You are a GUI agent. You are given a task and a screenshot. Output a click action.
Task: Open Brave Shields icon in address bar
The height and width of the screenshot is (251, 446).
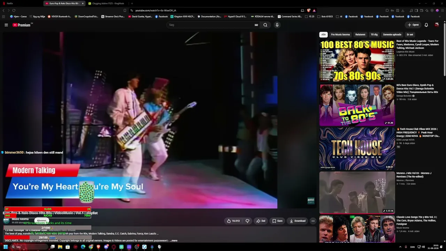[308, 10]
